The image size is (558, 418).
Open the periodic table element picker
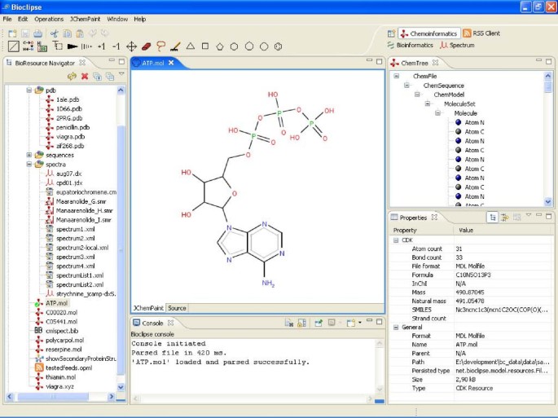tap(42, 46)
